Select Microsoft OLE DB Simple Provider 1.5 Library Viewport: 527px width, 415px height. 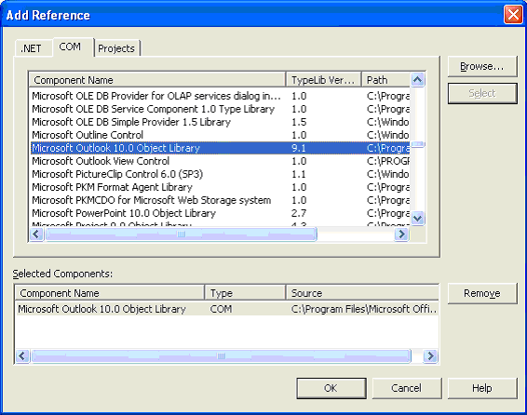coord(220,122)
